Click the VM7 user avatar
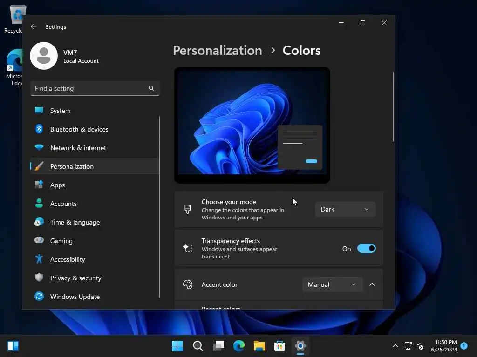The height and width of the screenshot is (357, 477). [x=44, y=56]
